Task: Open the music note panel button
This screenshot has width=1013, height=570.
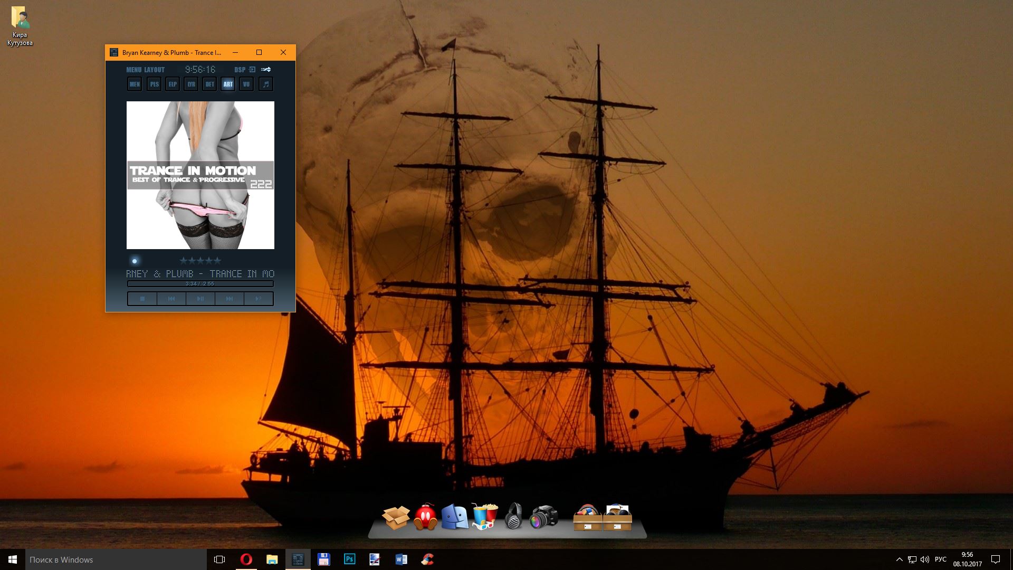Action: (266, 84)
